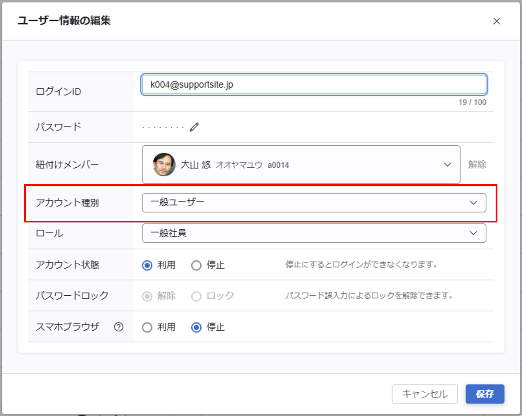
Task: Click the masked password dots
Action: (163, 128)
